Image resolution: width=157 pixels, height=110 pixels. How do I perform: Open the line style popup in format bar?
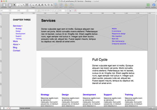56,11
